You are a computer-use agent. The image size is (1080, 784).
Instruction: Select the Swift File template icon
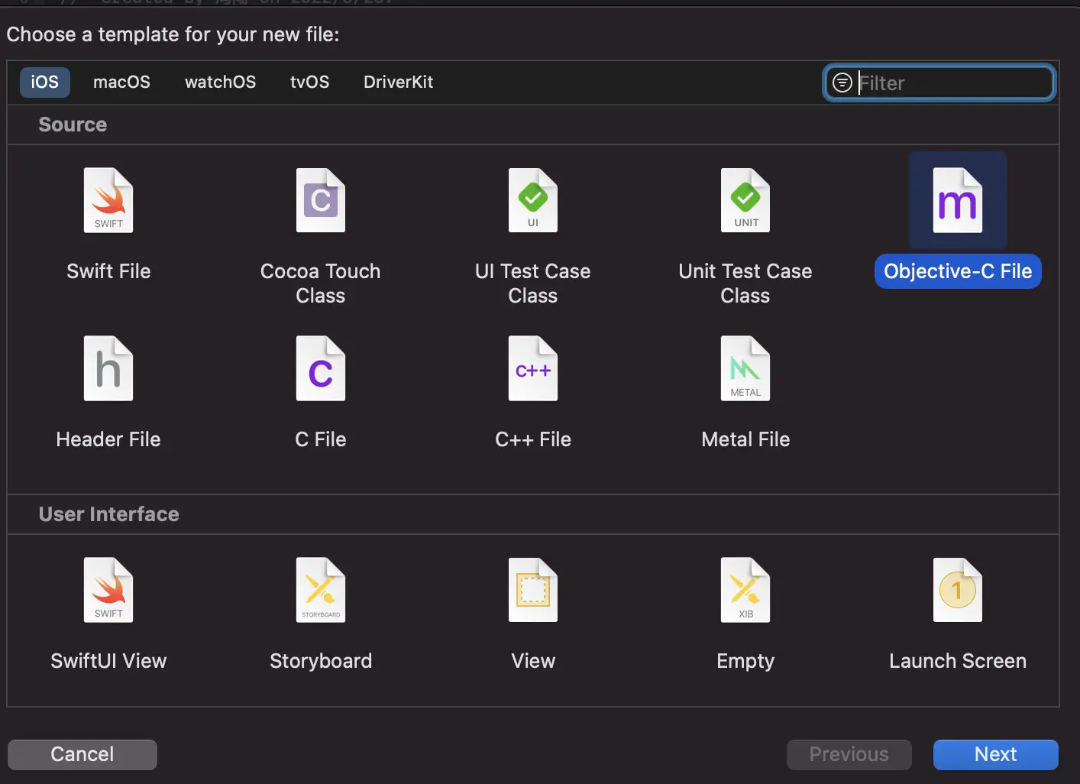(108, 201)
